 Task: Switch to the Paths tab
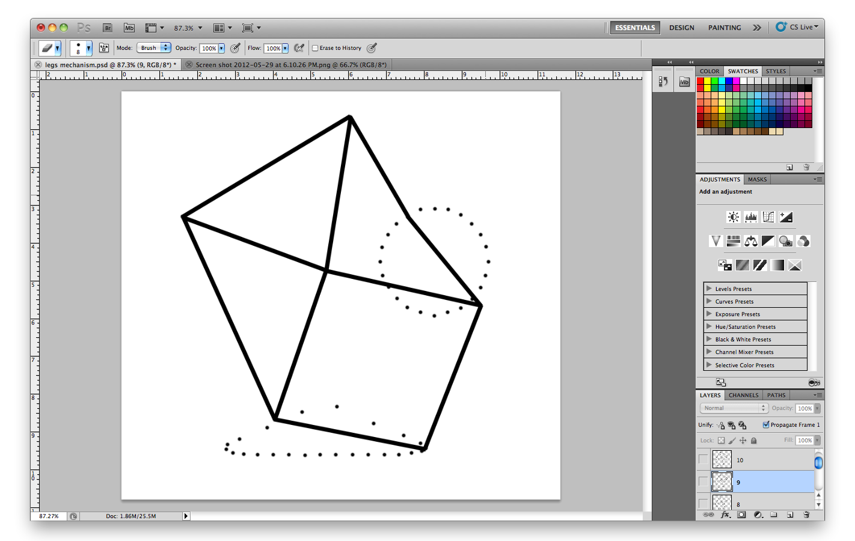(x=776, y=395)
